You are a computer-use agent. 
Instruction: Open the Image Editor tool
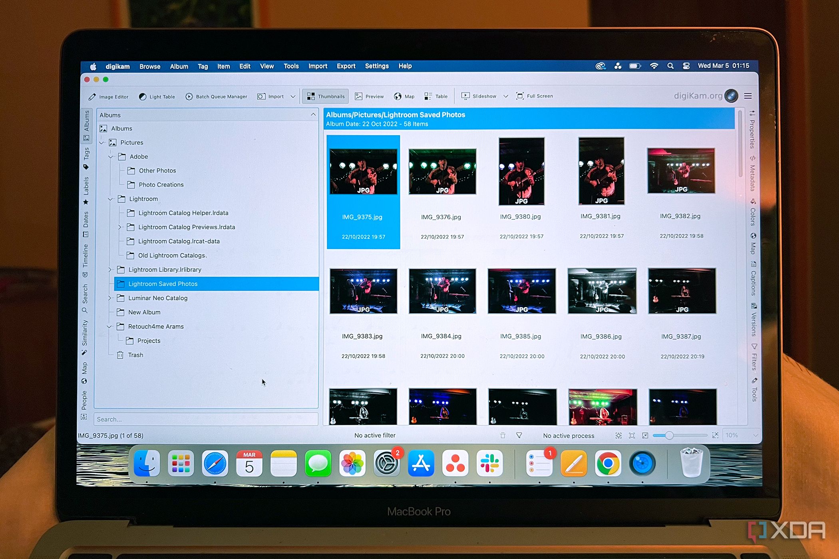(109, 97)
